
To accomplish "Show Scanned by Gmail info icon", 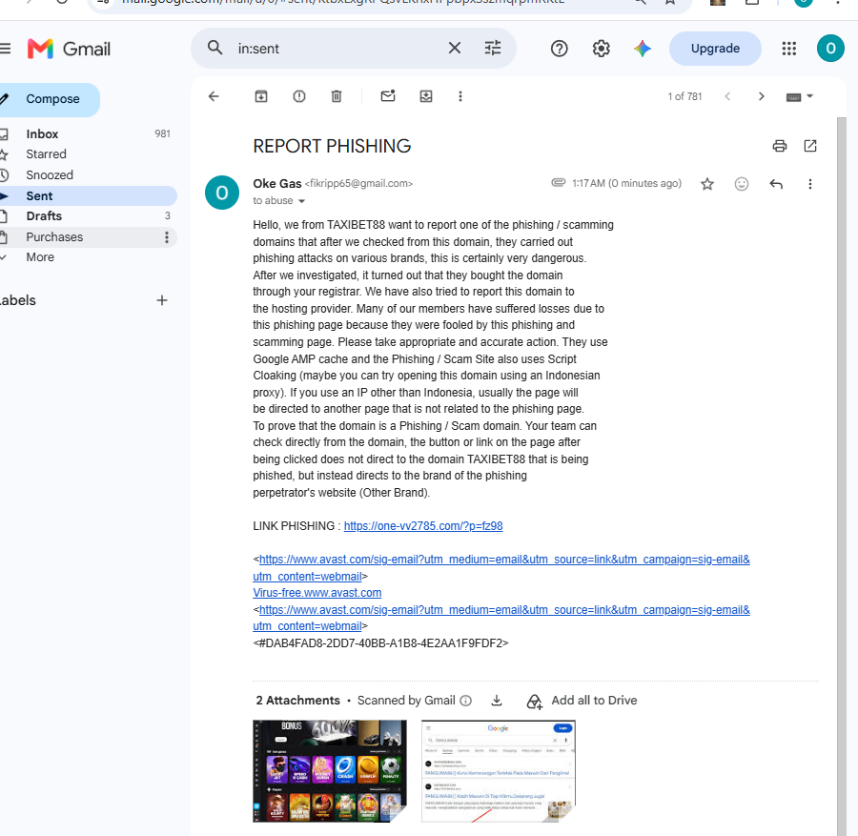I will 465,701.
